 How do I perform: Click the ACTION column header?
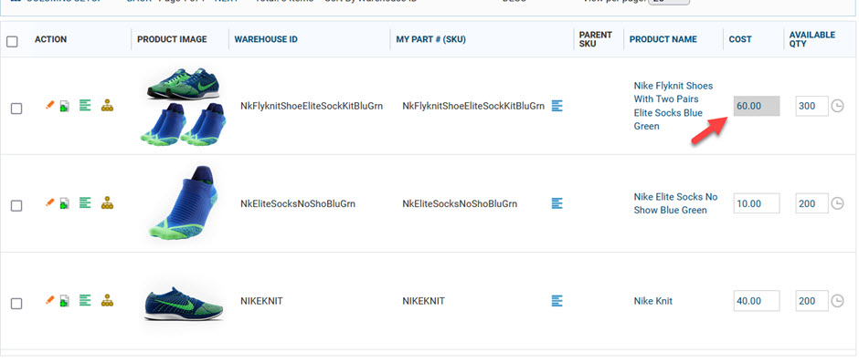tap(50, 39)
